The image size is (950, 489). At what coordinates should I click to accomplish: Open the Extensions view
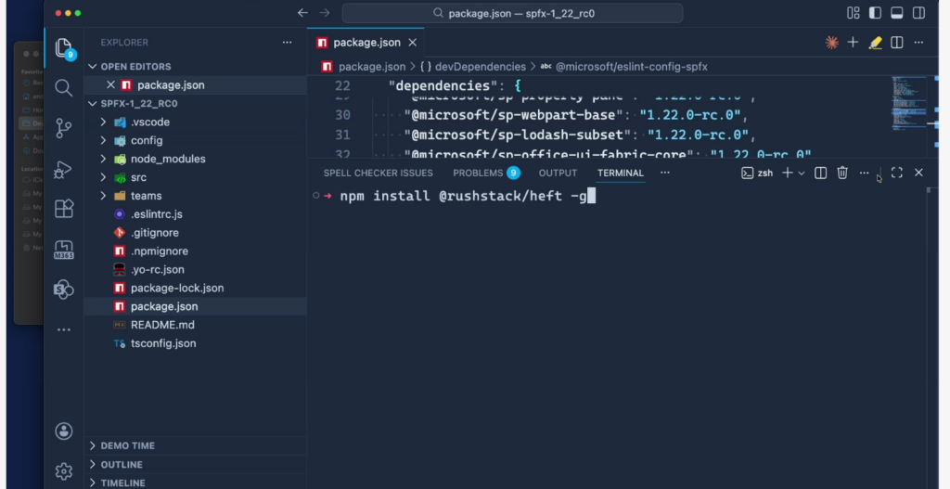click(64, 209)
